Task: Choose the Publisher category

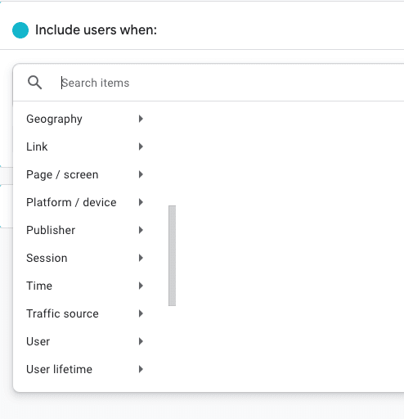Action: click(x=85, y=230)
